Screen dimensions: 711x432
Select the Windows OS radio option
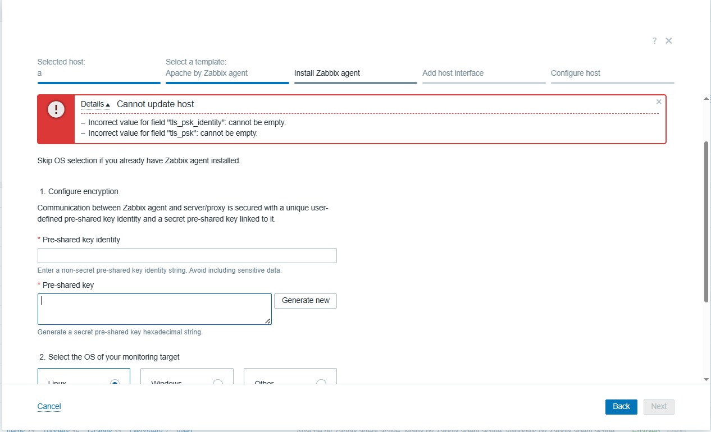(186, 376)
